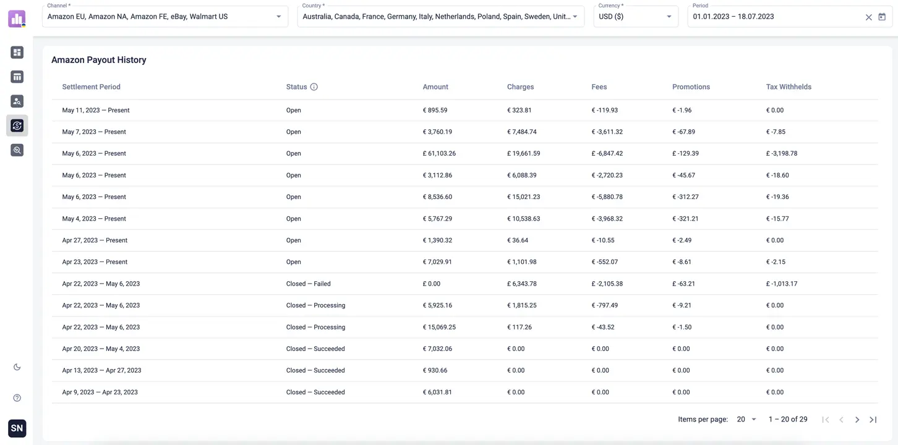Go to the next page of payouts
The image size is (898, 445).
coord(857,420)
